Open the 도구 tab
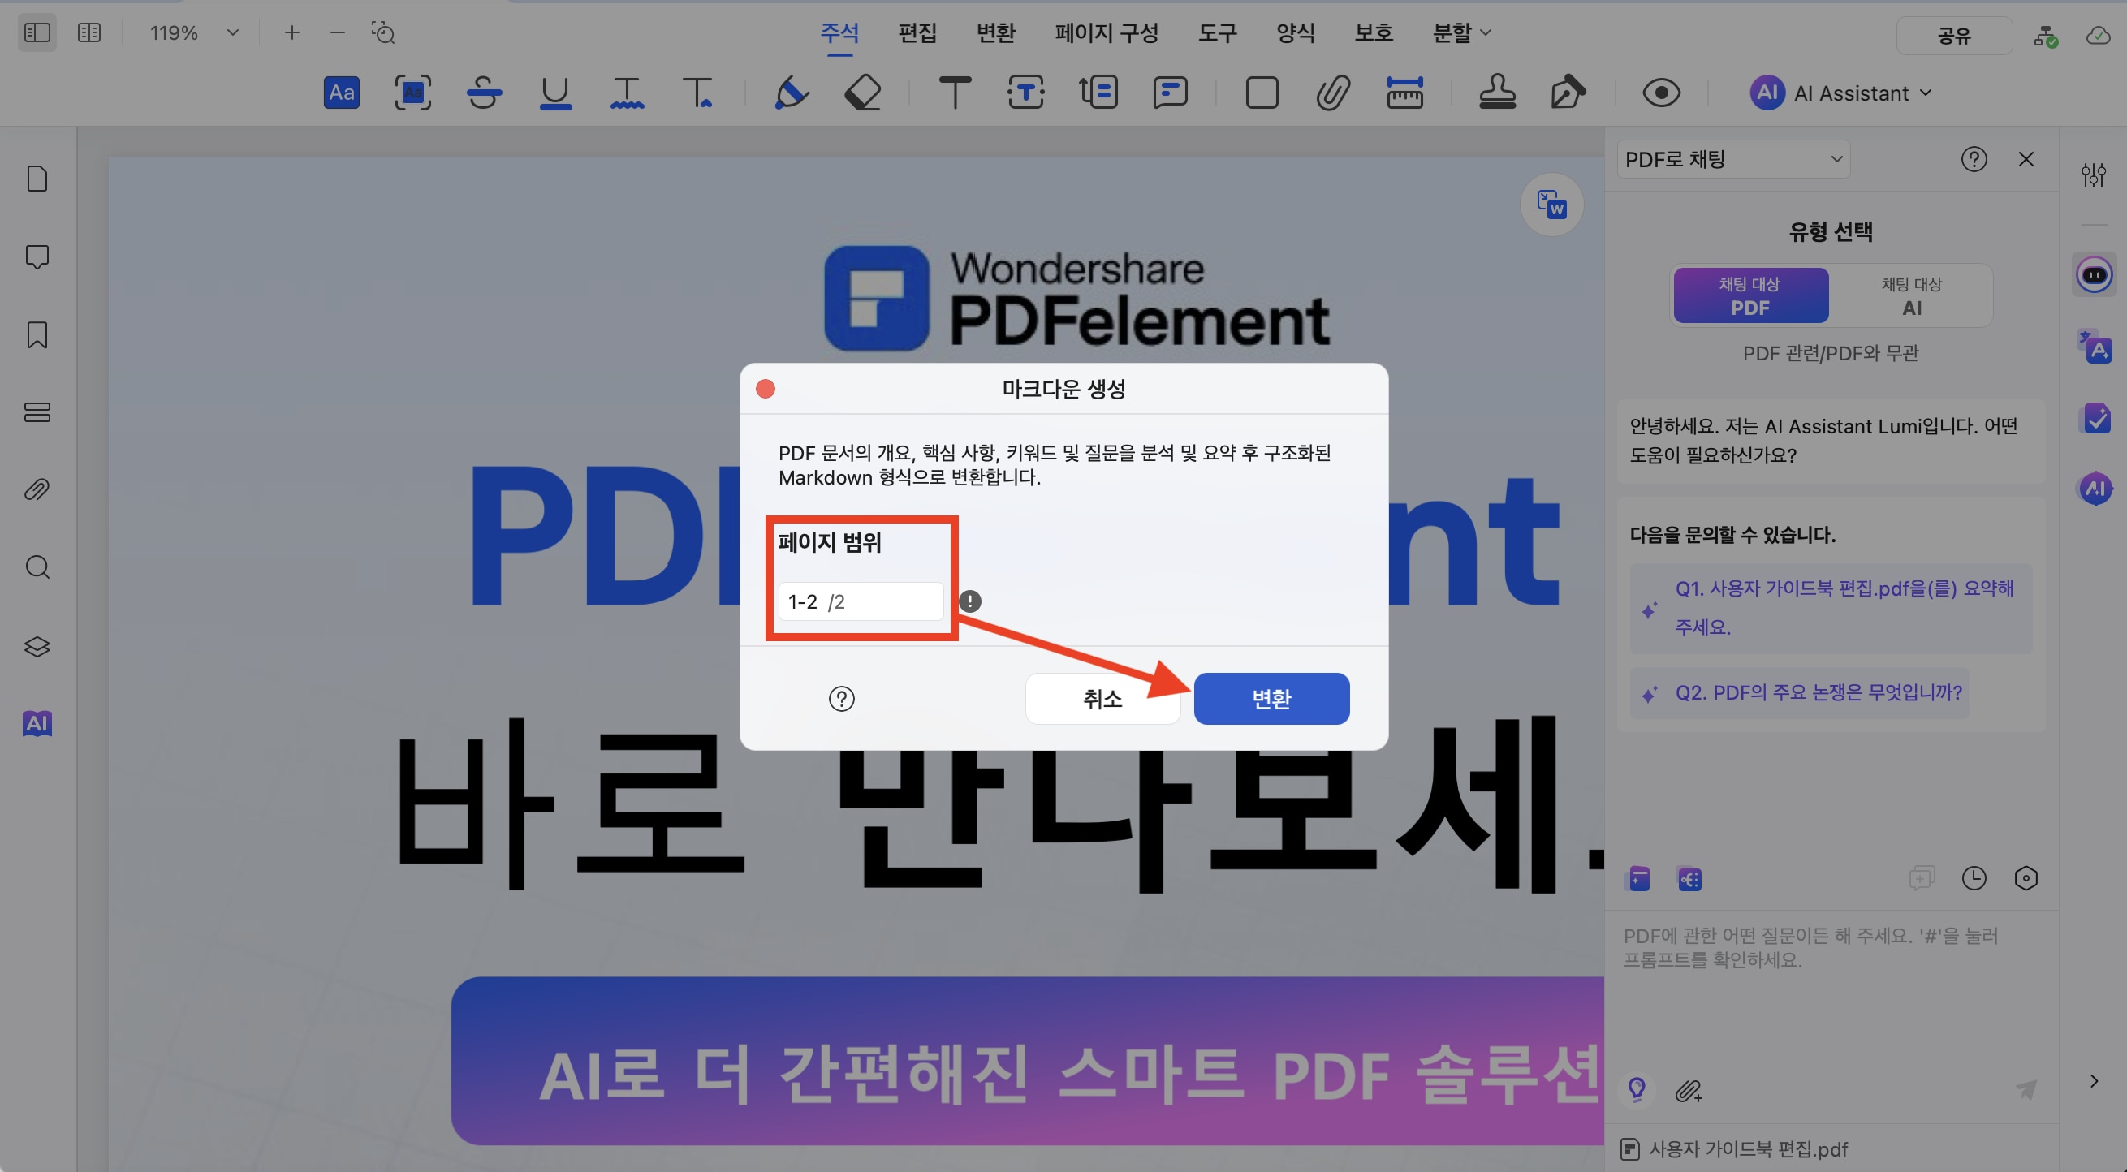The height and width of the screenshot is (1172, 2127). pos(1217,33)
